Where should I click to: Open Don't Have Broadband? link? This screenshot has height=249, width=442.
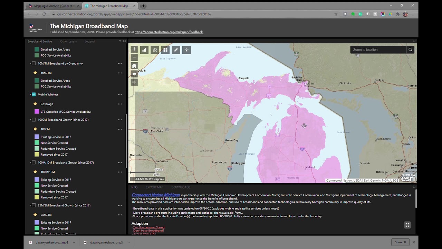tap(149, 231)
